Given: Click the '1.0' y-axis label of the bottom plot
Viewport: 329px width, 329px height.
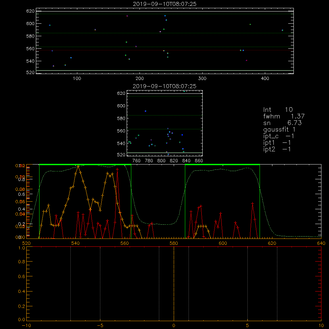Looking at the screenshot, I should pos(22,248).
